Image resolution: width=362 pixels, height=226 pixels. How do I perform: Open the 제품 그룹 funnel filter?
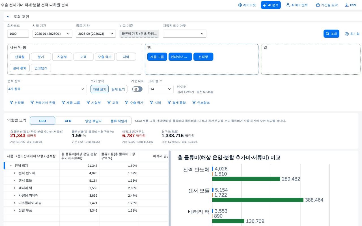pos(71,103)
